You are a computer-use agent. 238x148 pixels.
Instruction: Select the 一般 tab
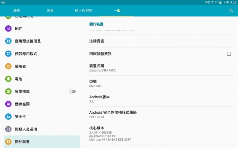(x=117, y=11)
